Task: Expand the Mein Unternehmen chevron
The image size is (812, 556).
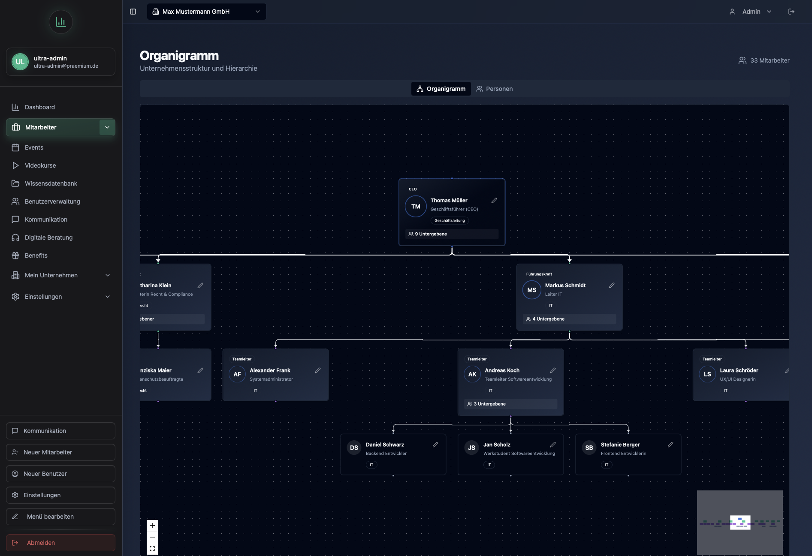Action: click(x=108, y=275)
